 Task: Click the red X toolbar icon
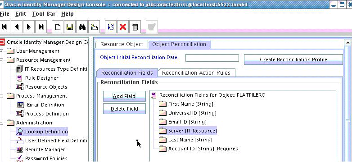coord(123,27)
